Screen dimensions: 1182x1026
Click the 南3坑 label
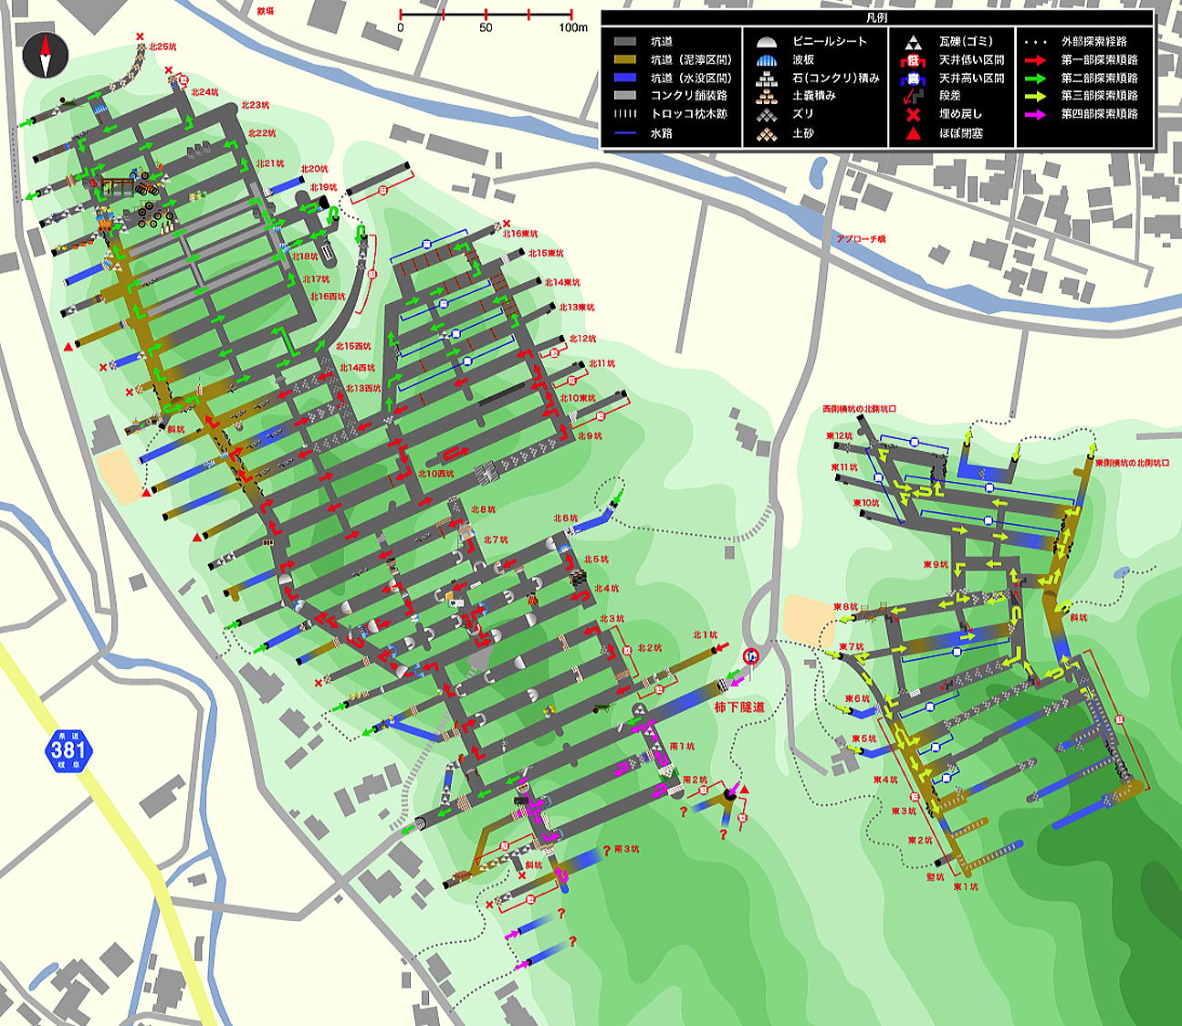(626, 849)
